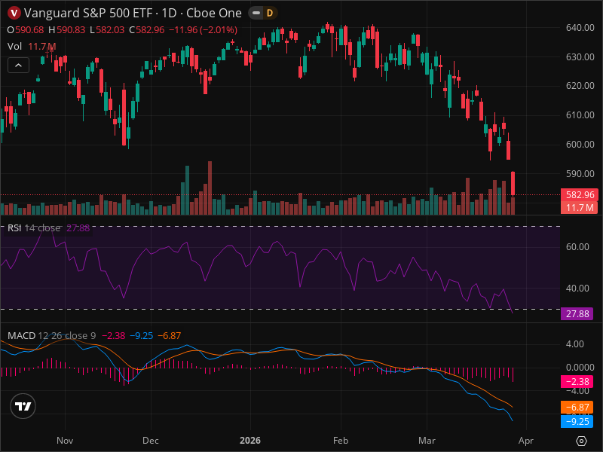Screen dimensions: 603x452
Task: Click the O 590.68 open value
Action: pos(26,30)
